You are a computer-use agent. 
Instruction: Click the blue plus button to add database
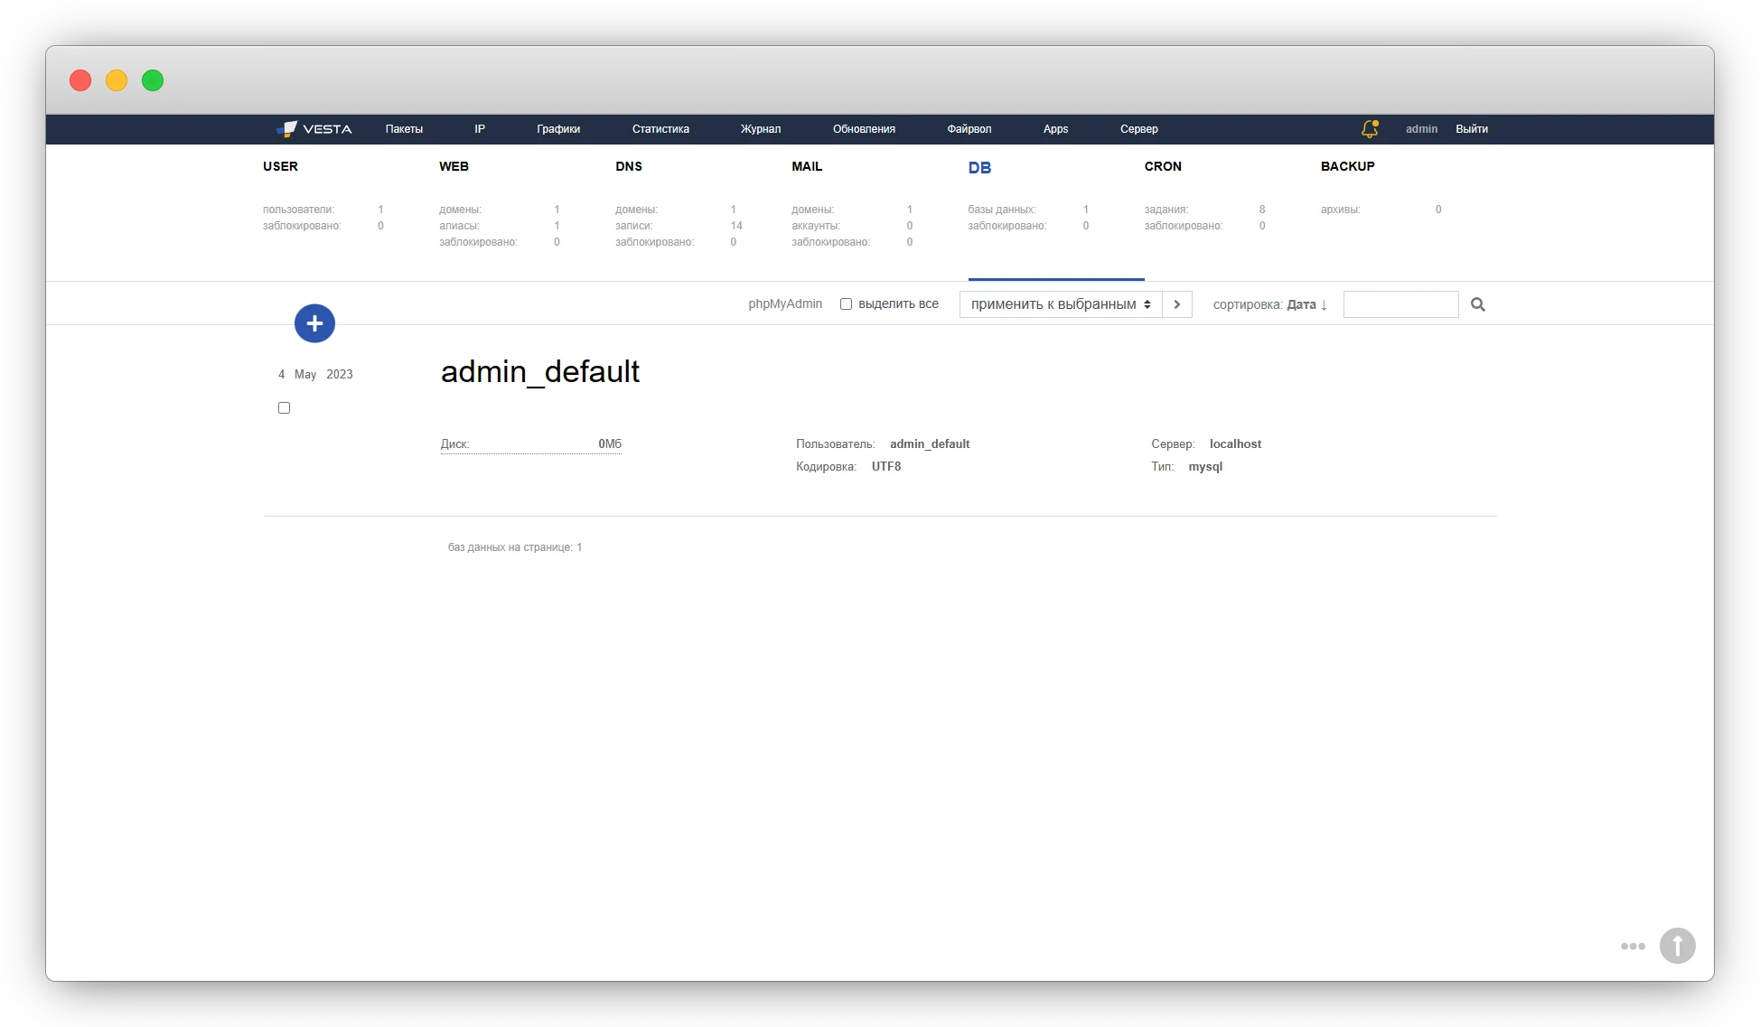314,322
